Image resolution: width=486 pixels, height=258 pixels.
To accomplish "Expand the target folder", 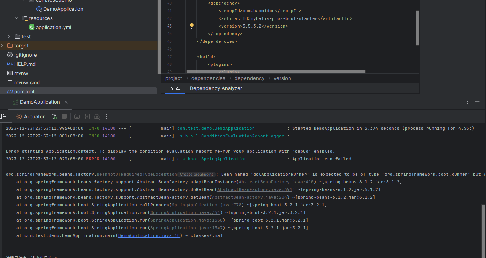I will 2,46.
